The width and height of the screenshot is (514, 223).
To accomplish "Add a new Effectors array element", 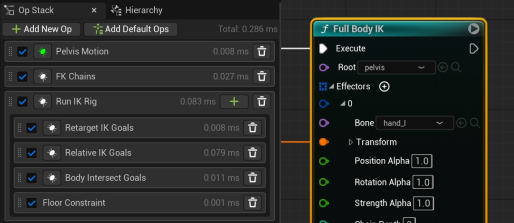I will pos(384,87).
